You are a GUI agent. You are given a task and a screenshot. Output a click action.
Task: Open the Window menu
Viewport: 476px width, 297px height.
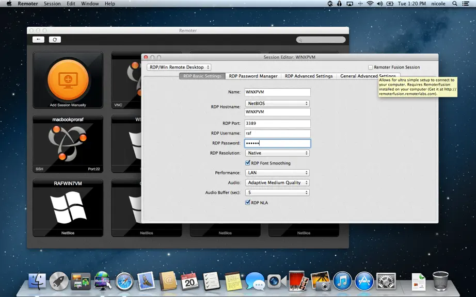(90, 4)
